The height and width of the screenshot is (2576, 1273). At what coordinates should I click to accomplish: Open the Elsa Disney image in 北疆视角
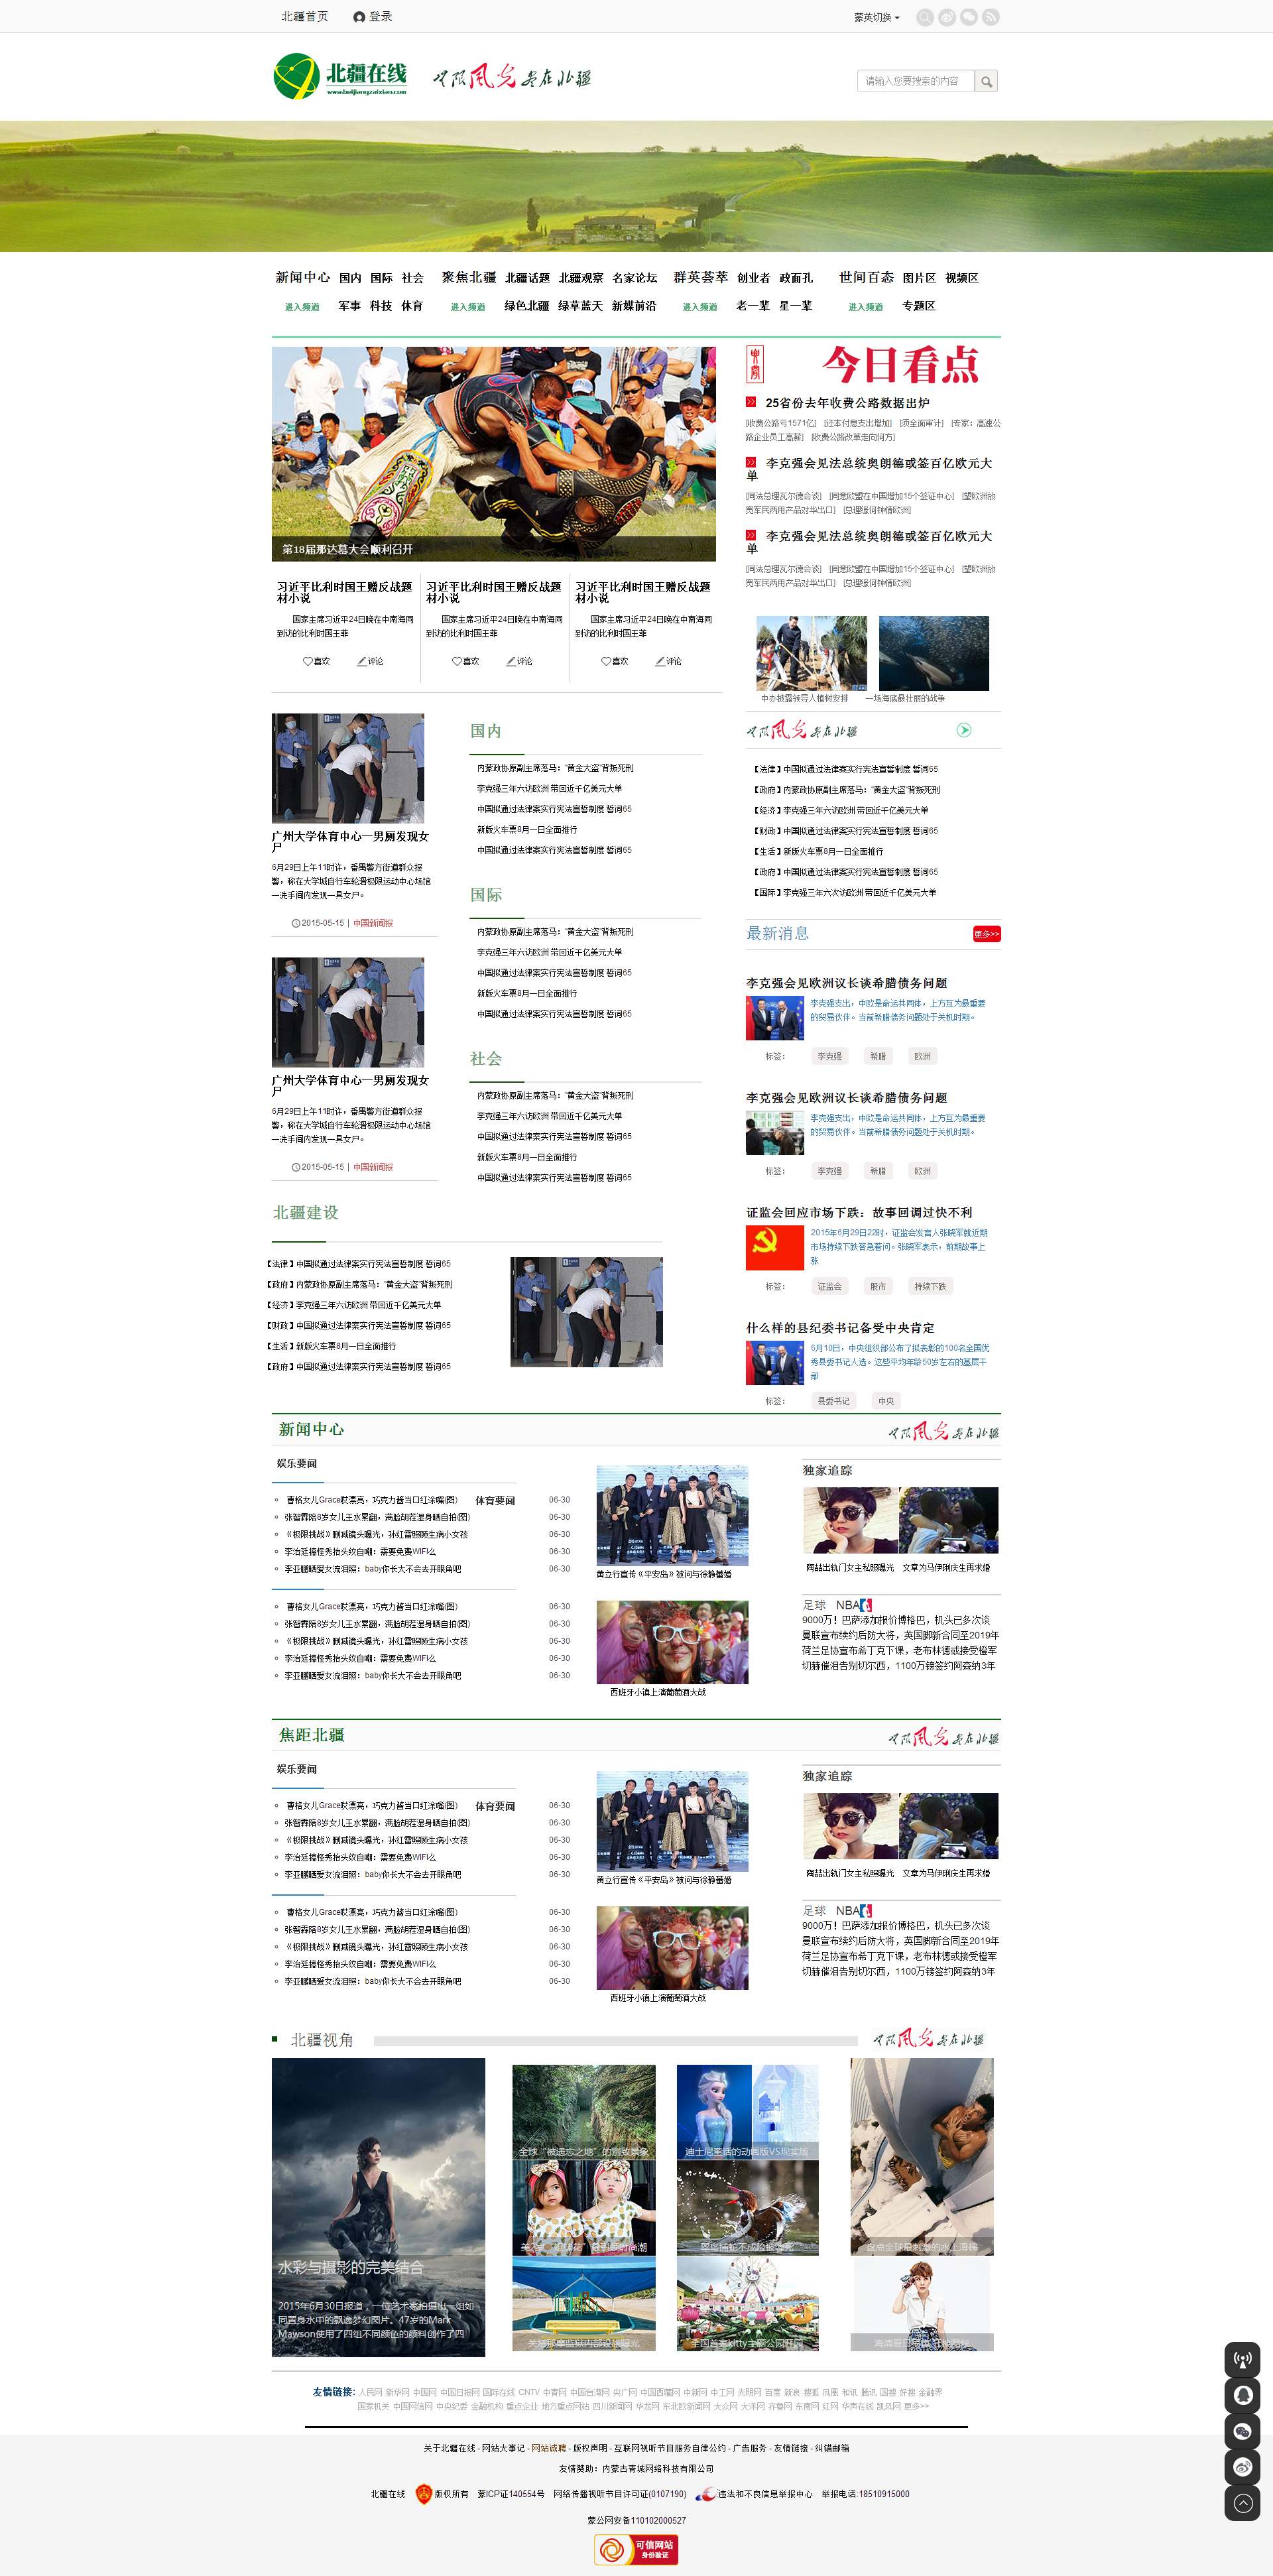pos(748,2111)
